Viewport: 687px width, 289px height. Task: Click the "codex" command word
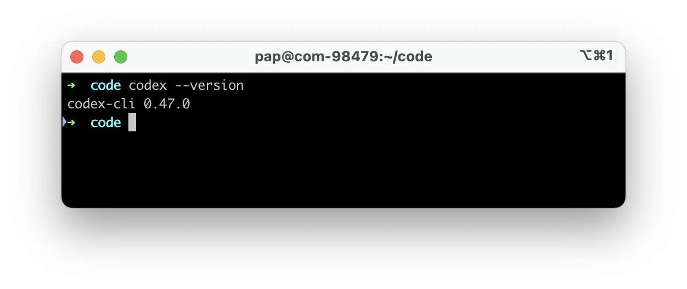(148, 85)
